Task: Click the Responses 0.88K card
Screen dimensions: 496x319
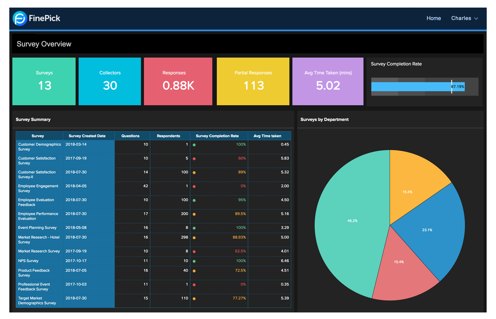Action: tap(178, 81)
